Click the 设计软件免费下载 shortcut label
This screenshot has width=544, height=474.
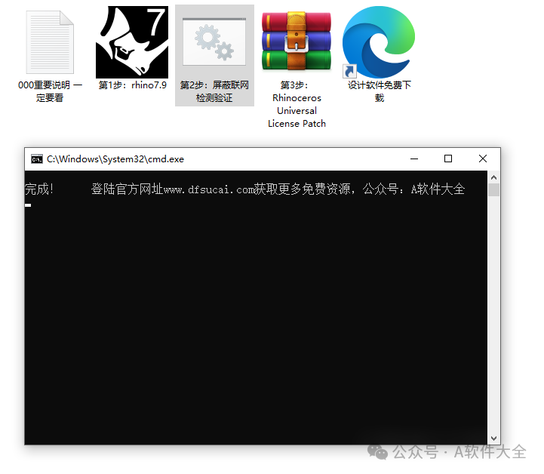(x=380, y=91)
